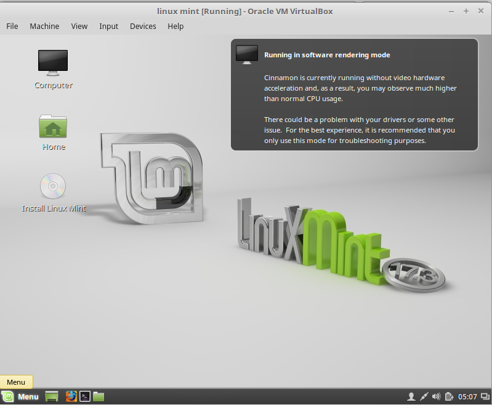The height and width of the screenshot is (405, 492).
Task: Click the show desktop panel icon
Action: pos(52,396)
